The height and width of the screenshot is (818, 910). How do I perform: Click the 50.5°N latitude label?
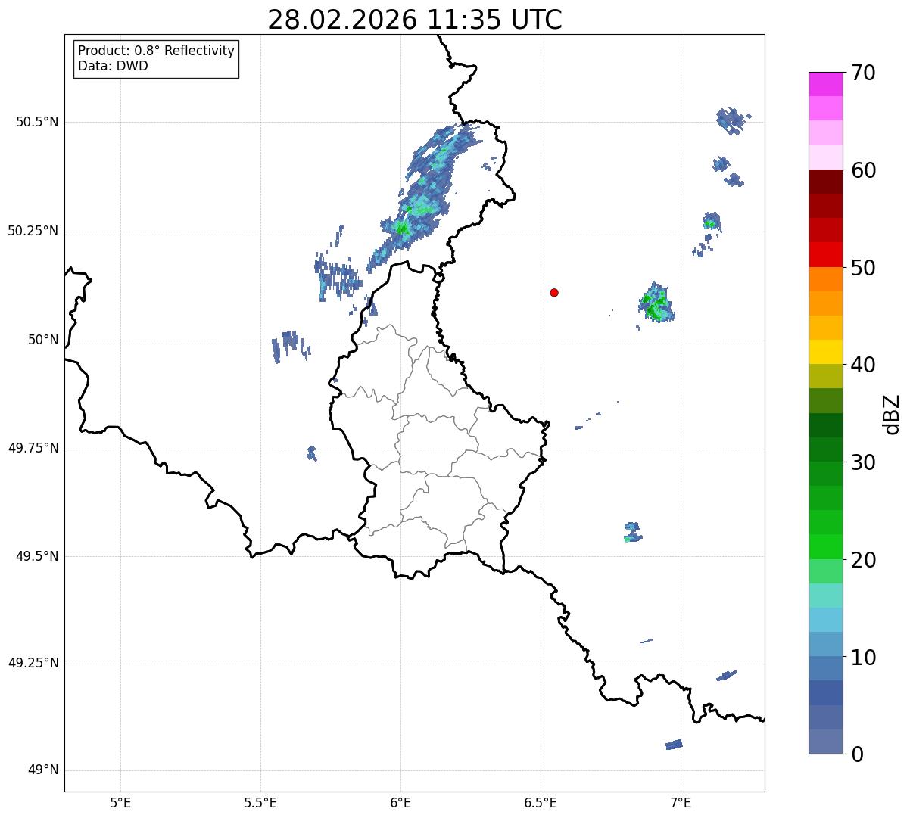click(37, 122)
